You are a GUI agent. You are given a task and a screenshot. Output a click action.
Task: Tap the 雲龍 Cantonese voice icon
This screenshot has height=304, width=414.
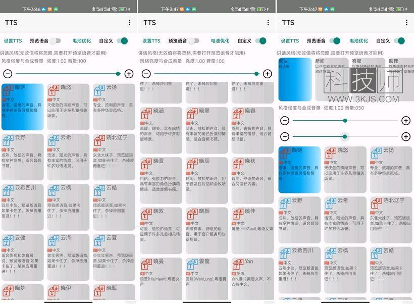[x=192, y=264]
